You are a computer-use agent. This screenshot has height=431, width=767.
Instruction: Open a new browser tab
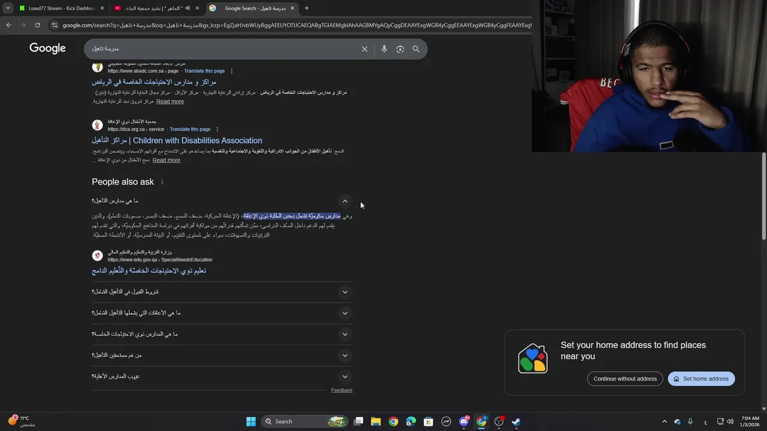click(307, 8)
